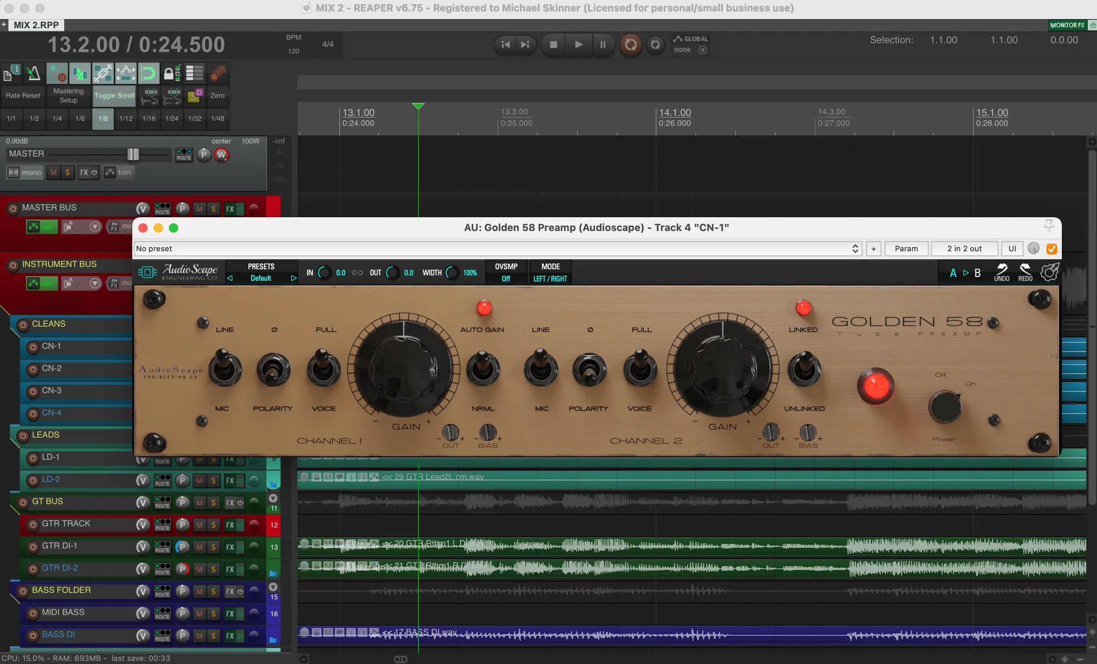Toggle the orange wet bypass checkbox
The width and height of the screenshot is (1097, 664).
1052,249
